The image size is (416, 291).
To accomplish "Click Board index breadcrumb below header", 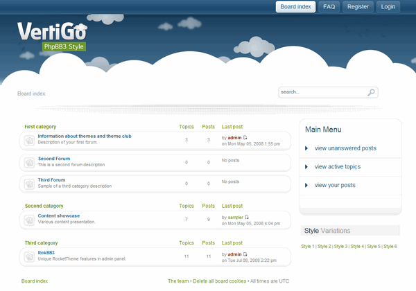I will pyautogui.click(x=31, y=94).
